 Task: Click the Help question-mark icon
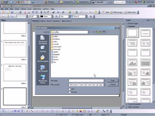96,12
